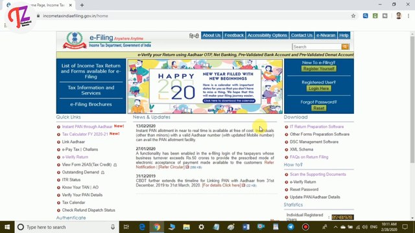Open Tax Information and Services
Screen dimensions: 415x233
click(x=91, y=90)
